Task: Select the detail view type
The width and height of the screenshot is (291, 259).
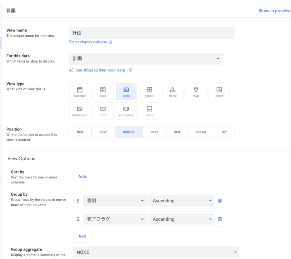Action: coord(173,92)
